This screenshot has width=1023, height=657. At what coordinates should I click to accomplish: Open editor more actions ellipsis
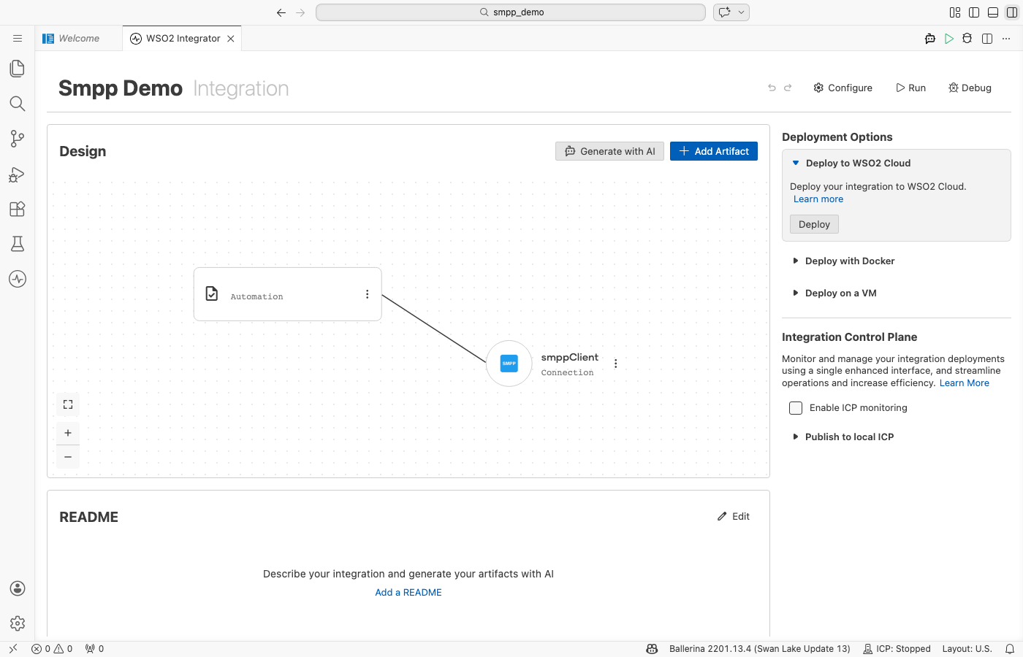pos(1006,39)
